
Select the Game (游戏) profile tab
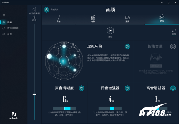coord(162,19)
